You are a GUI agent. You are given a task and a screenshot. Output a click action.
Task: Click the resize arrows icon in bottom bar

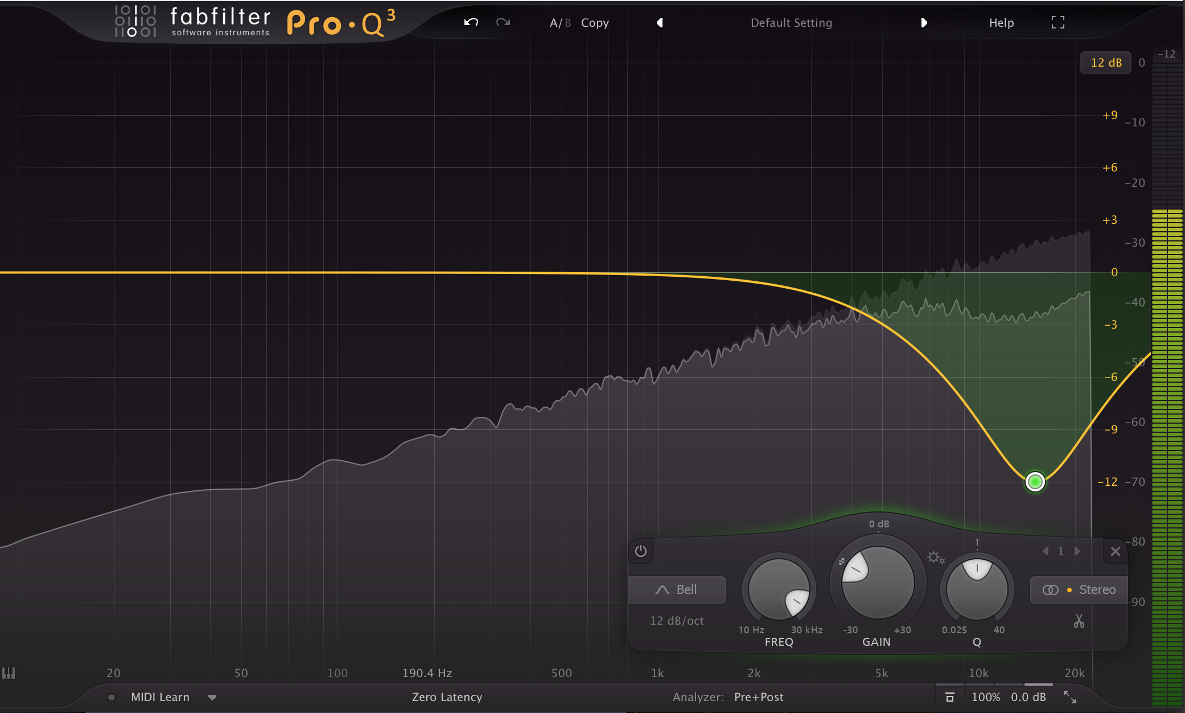click(x=1070, y=697)
